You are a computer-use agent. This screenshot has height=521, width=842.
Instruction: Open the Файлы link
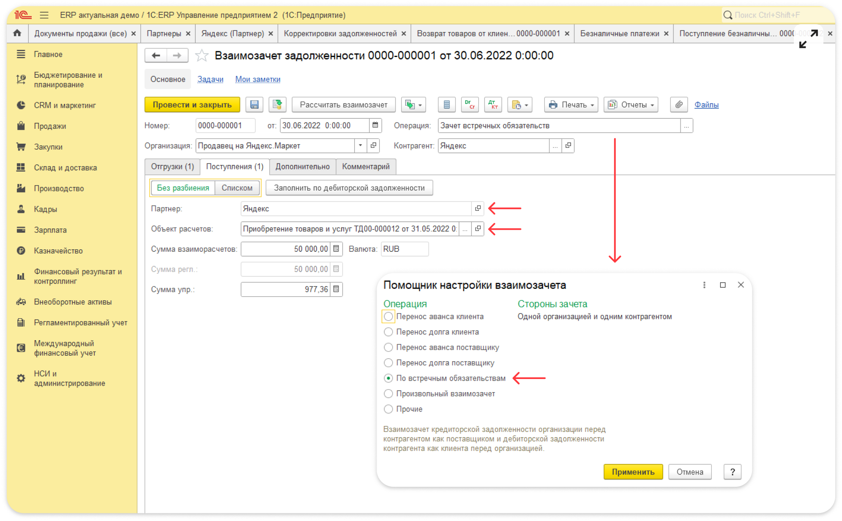click(x=706, y=105)
